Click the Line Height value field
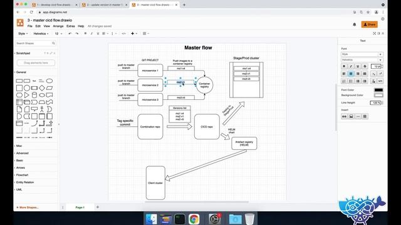The width and height of the screenshot is (401, 225). 375,102
